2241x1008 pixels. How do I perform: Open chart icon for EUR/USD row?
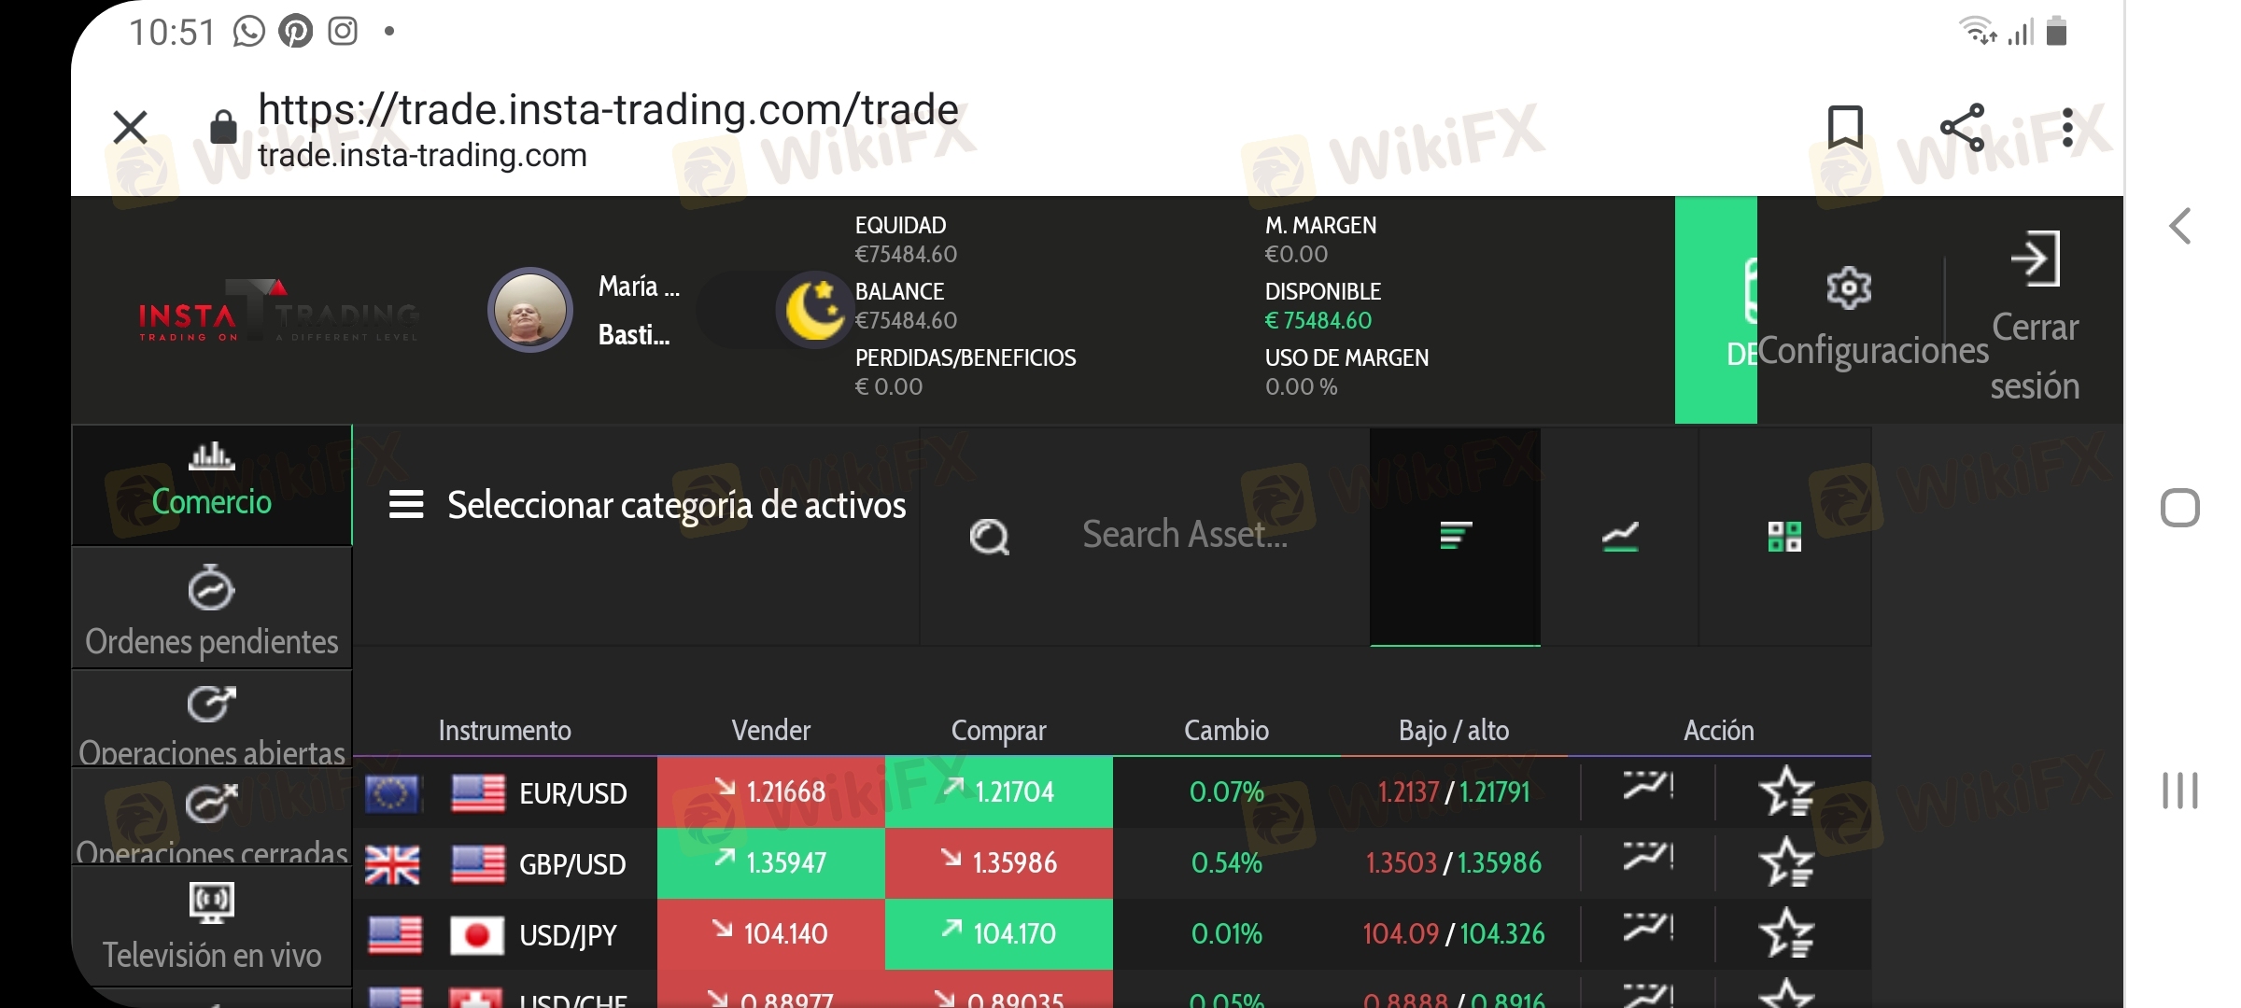(1648, 786)
